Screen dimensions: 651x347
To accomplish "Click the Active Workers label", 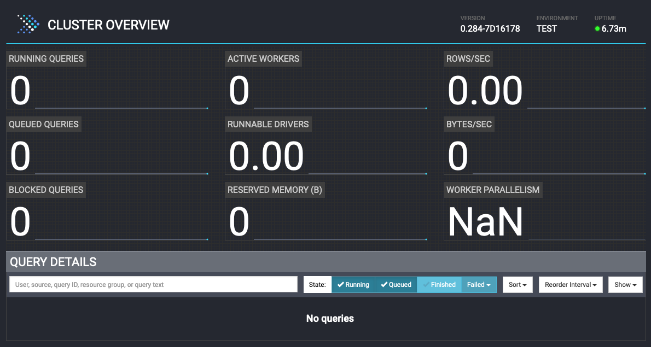I will point(263,58).
